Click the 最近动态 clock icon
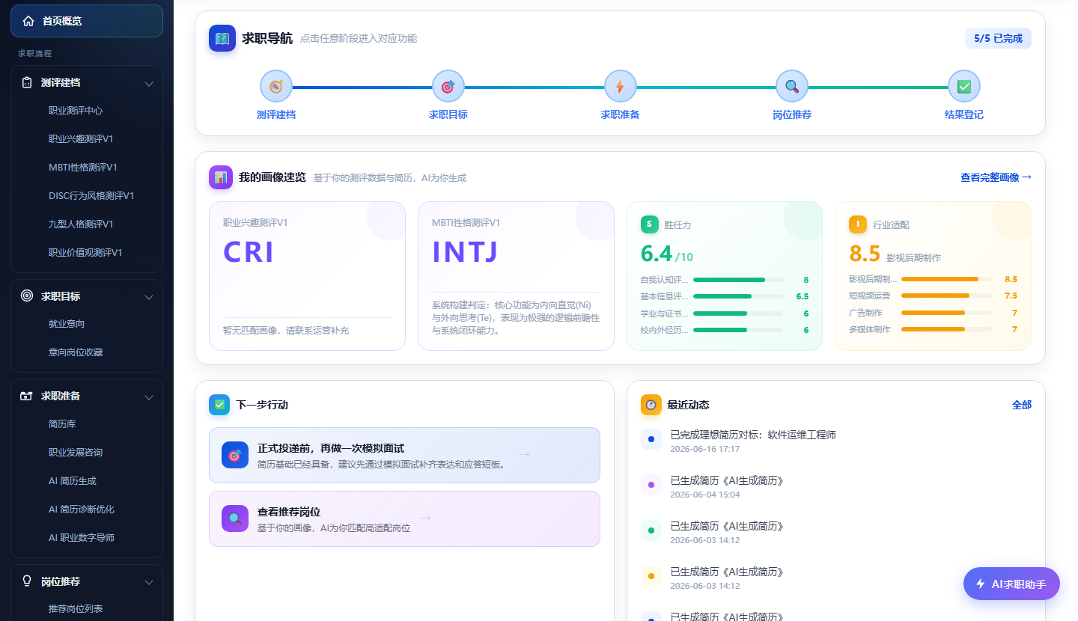Image resolution: width=1078 pixels, height=621 pixels. [x=651, y=405]
